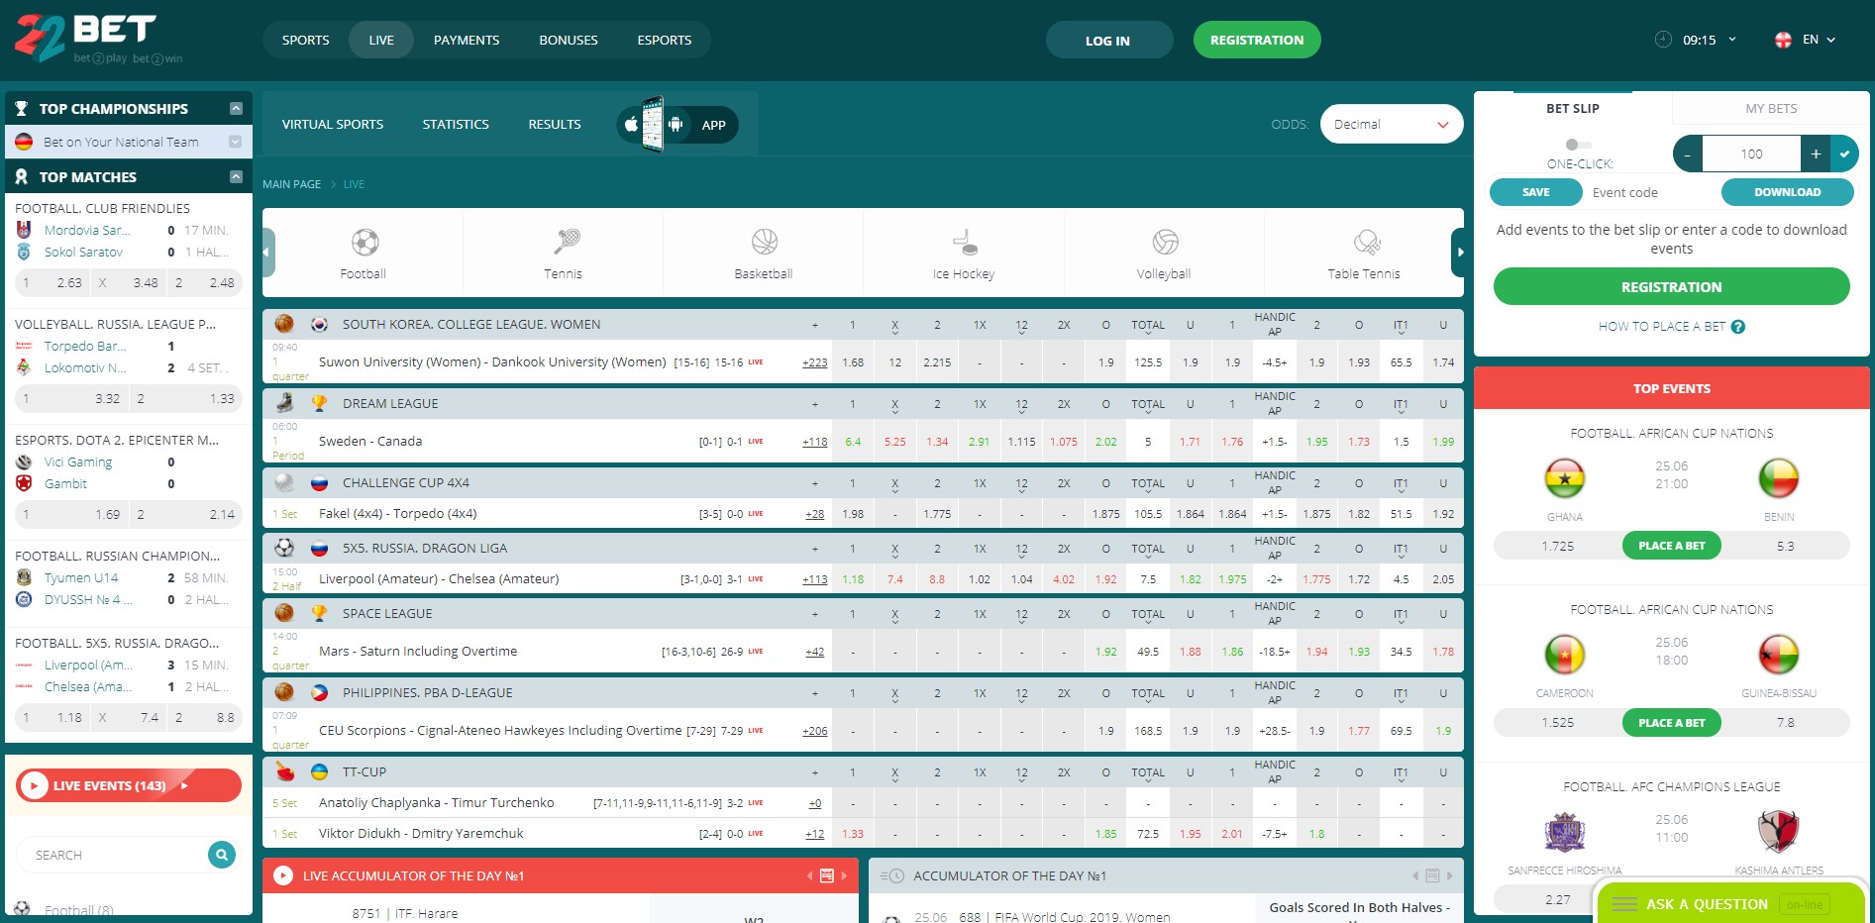
Task: Go to Main Page breadcrumb
Action: click(x=291, y=184)
